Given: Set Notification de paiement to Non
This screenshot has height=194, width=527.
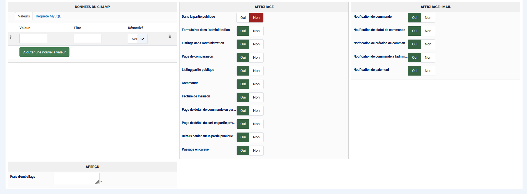Looking at the screenshot, I should tap(428, 71).
